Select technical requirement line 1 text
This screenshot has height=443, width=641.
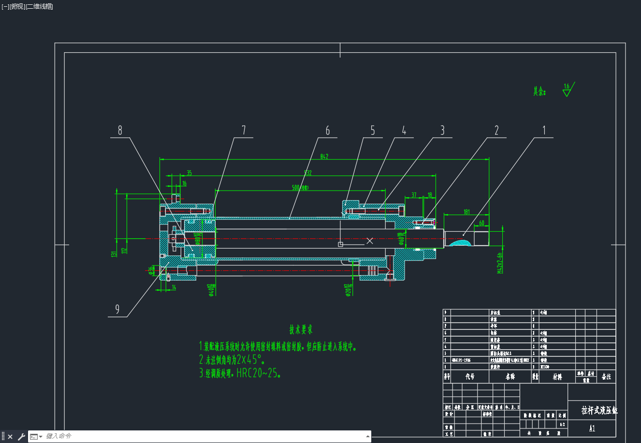(x=278, y=346)
